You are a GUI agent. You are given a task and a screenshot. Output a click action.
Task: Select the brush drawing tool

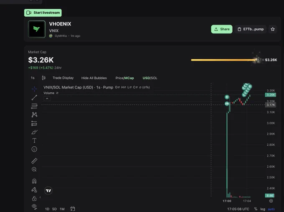tap(34, 132)
